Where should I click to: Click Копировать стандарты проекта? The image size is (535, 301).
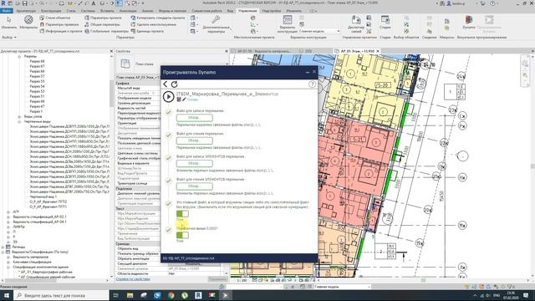click(158, 18)
